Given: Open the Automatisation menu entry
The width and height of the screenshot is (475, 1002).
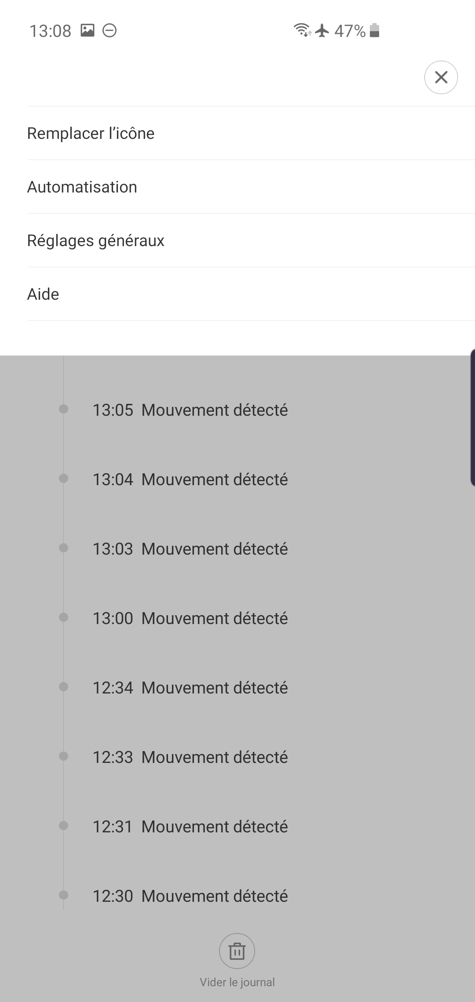Looking at the screenshot, I should [82, 187].
